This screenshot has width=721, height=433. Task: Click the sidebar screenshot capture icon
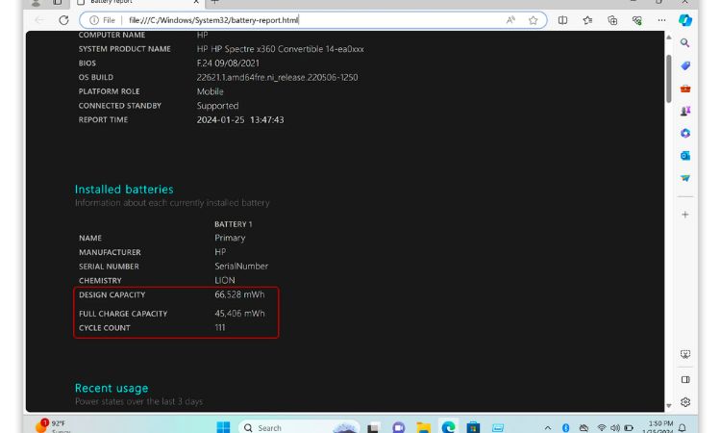click(685, 354)
